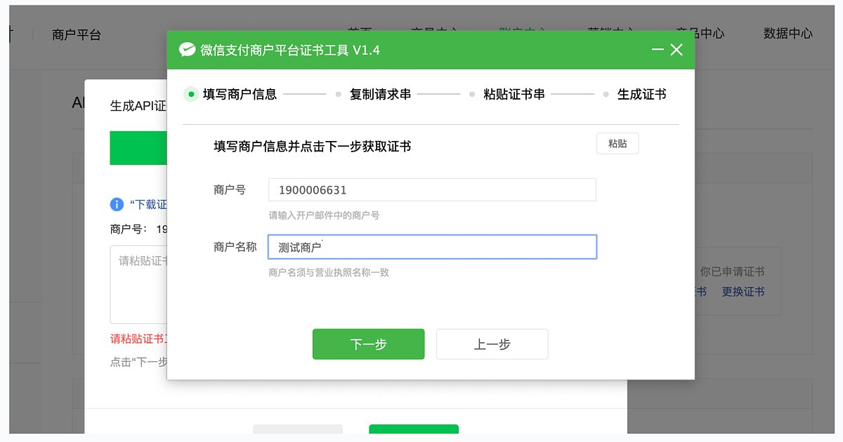The width and height of the screenshot is (843, 442).
Task: Minimize the certificate tool window
Action: (658, 50)
